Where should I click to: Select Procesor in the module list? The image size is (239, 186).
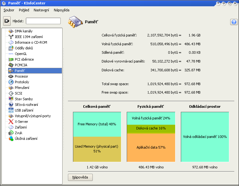point(21,76)
